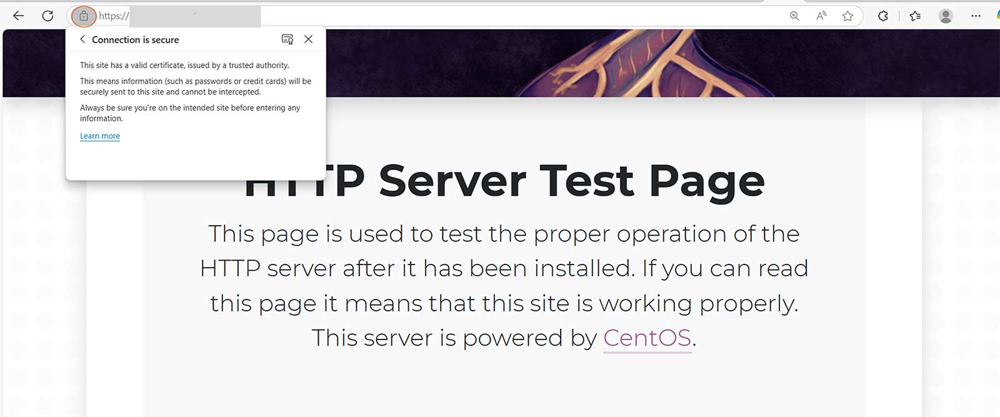Close the Connection is secure popup
Viewport: 1000px width, 417px height.
coord(308,39)
